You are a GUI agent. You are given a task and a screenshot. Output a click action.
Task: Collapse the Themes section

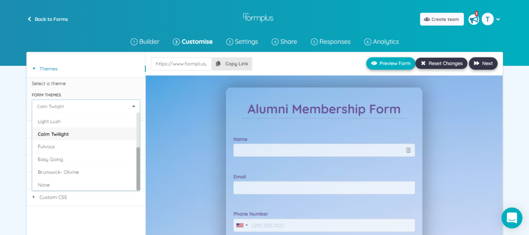click(x=34, y=69)
